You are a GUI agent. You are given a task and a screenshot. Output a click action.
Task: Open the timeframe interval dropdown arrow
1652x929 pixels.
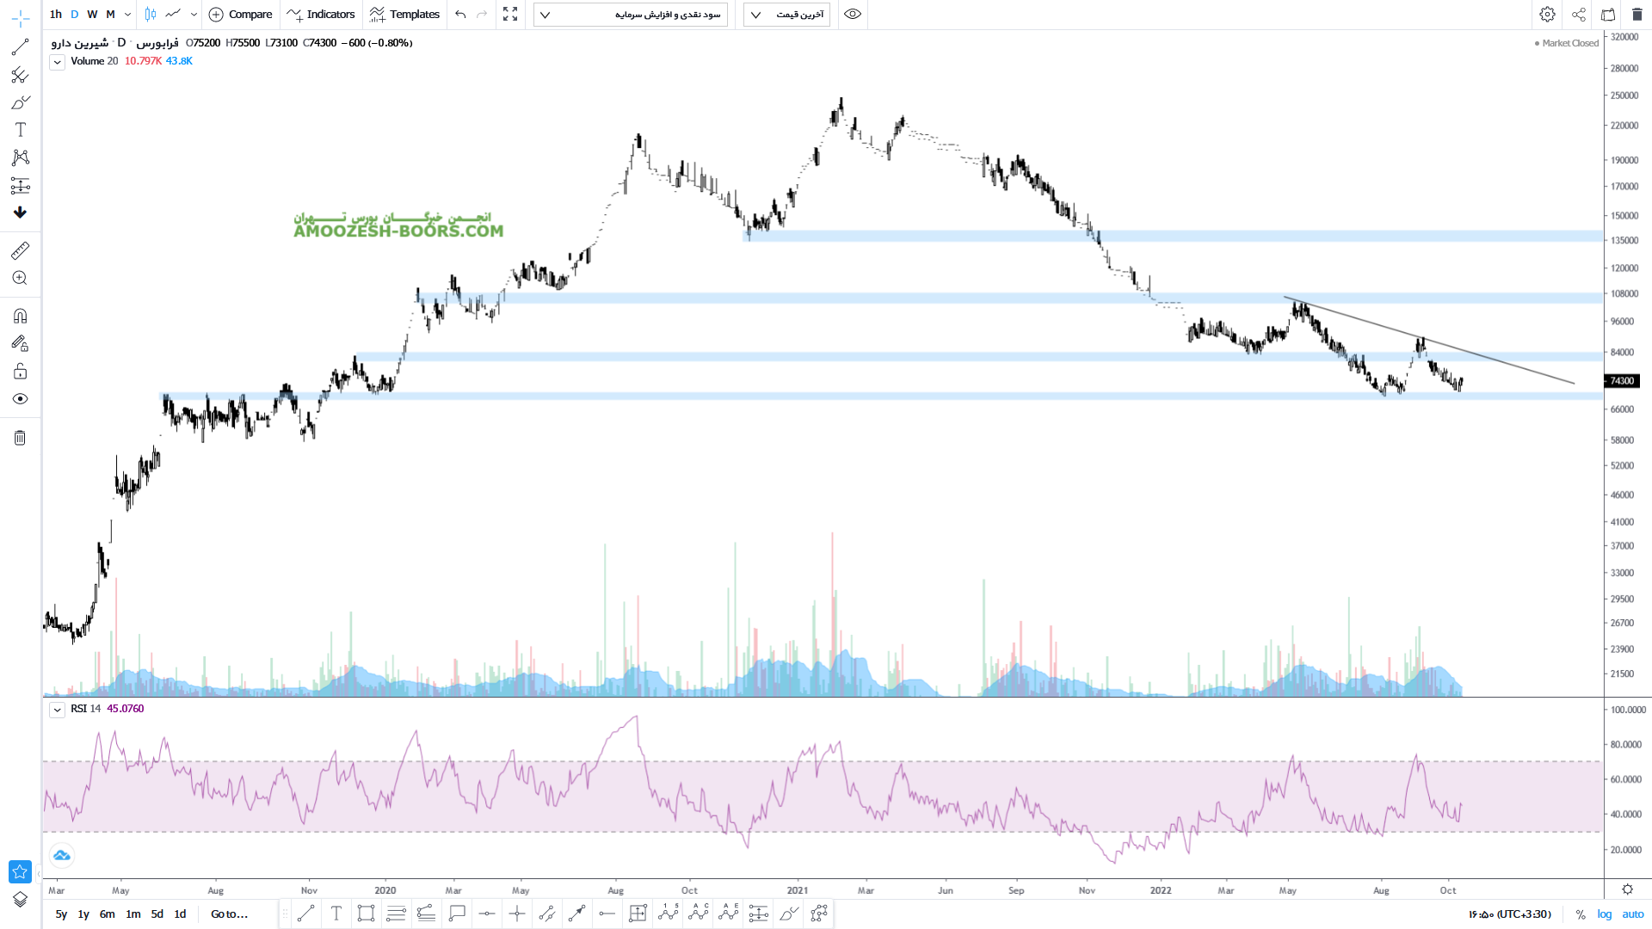(x=127, y=15)
